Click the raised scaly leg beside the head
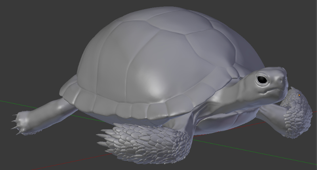317x170 pixels. click(295, 114)
